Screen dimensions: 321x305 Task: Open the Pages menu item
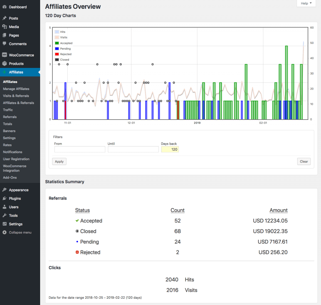[x=14, y=35]
